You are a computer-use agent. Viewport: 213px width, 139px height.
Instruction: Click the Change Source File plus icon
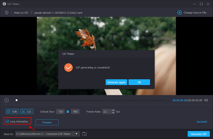[179, 13]
